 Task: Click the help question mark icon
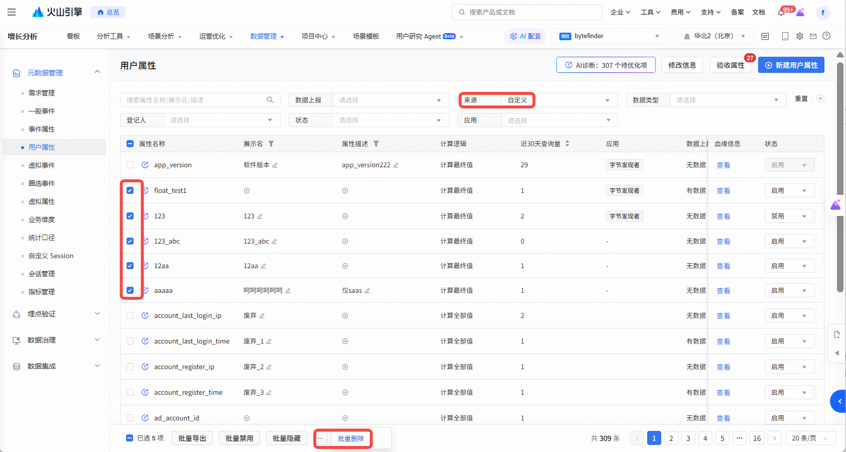826,36
